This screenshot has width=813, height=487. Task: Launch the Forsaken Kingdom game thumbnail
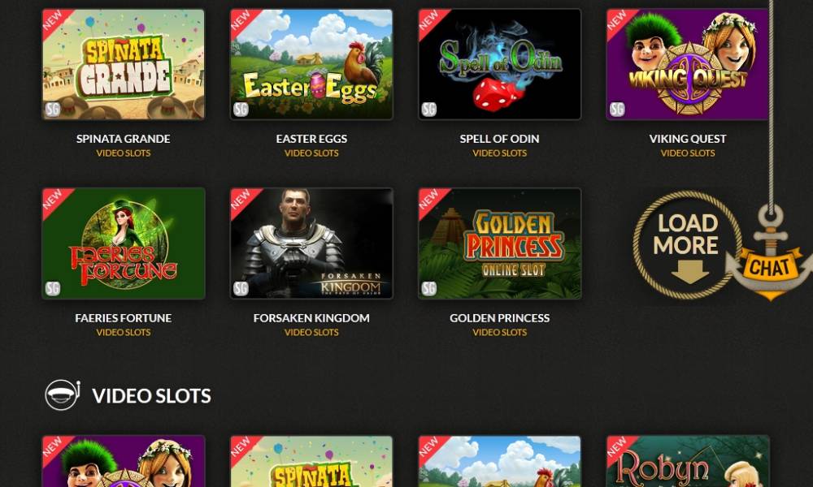[311, 243]
